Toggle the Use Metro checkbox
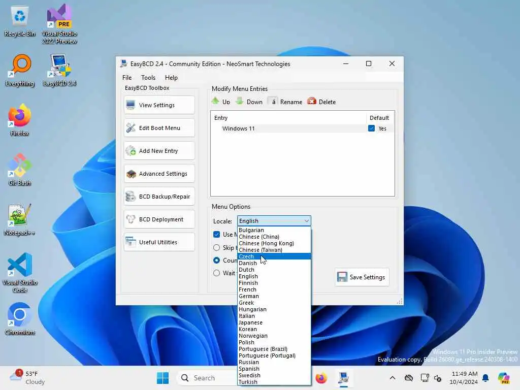 coord(216,235)
